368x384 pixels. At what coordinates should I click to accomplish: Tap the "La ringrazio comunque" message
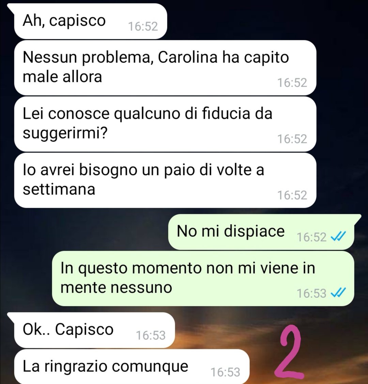[132, 367]
